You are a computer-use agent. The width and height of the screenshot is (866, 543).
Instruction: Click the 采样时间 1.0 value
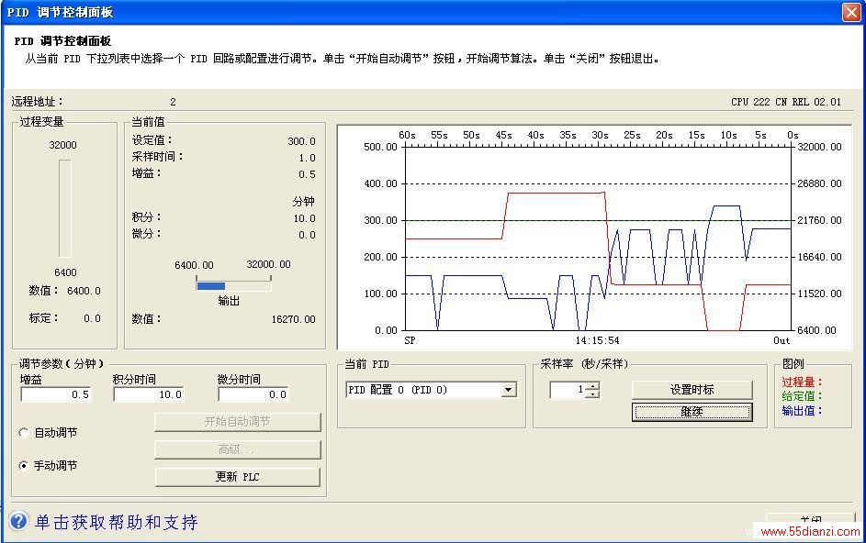tap(307, 158)
